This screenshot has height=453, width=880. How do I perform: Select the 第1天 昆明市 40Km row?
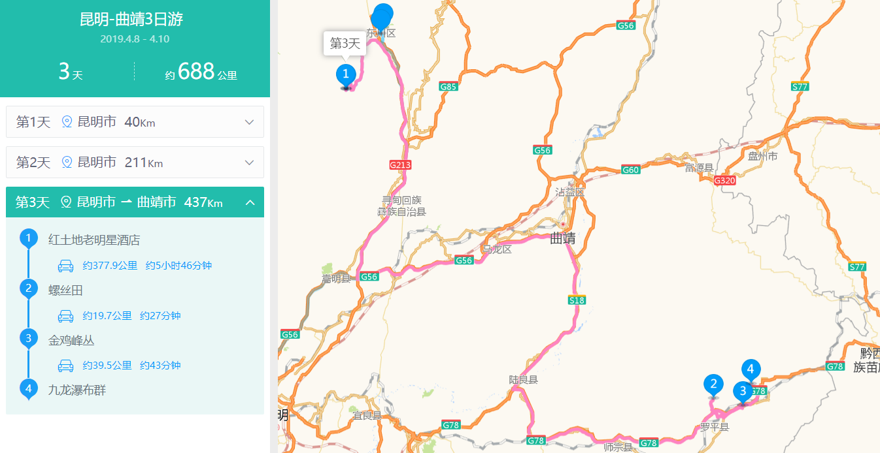point(135,122)
